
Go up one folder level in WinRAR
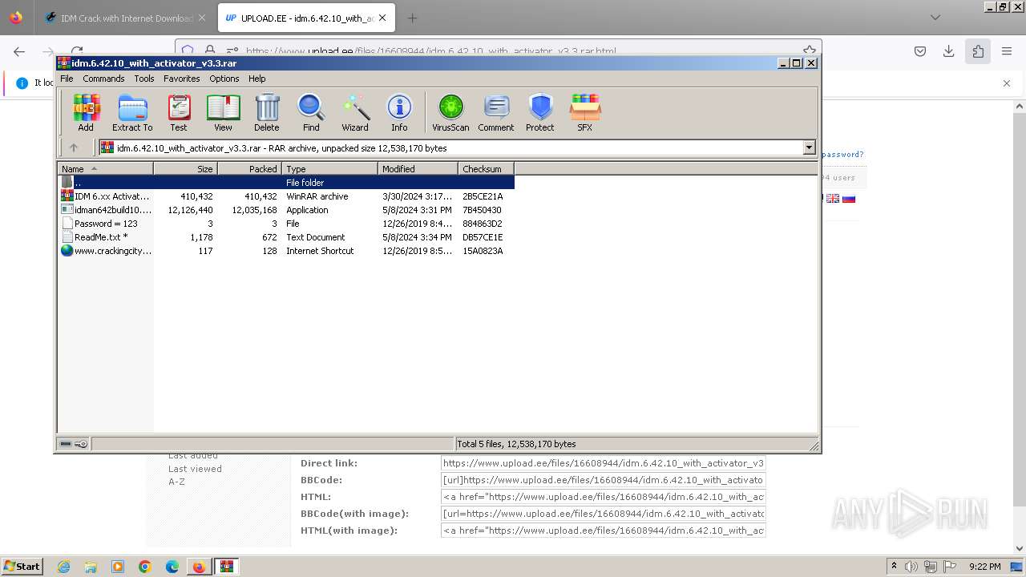(74, 147)
